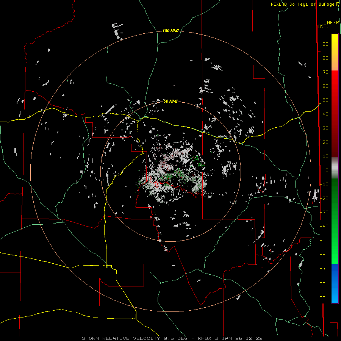
Task: Select the -90 value on velocity scale
Action: point(324,297)
